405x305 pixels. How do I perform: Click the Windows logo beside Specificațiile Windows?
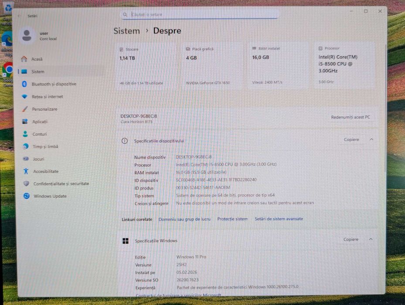coord(126,241)
